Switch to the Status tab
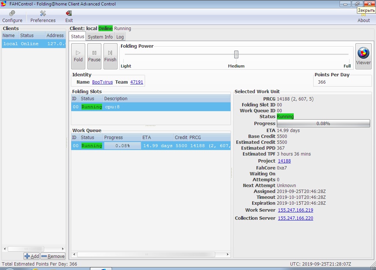The height and width of the screenshot is (270, 376). coord(77,36)
